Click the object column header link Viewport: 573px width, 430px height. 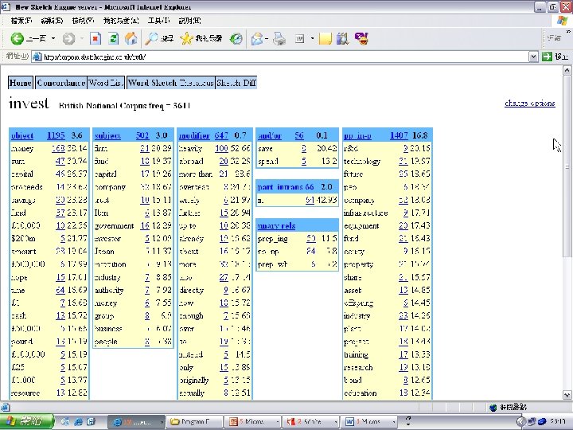coord(22,135)
